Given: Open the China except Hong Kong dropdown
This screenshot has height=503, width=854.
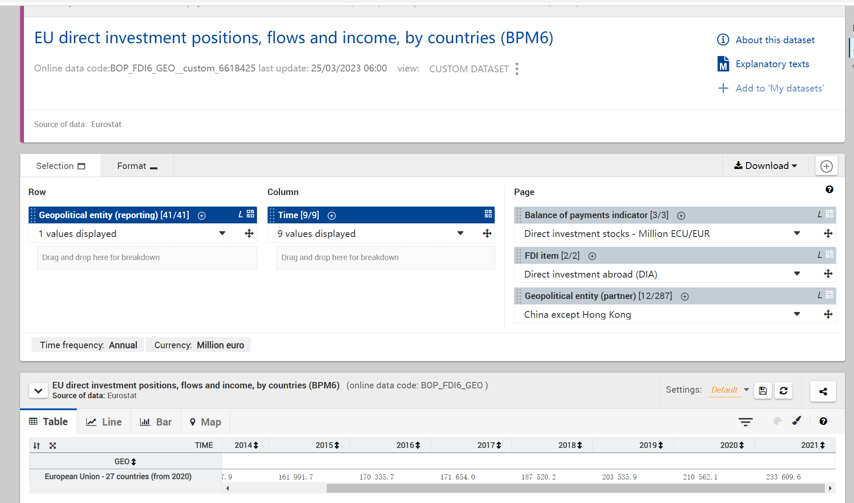Looking at the screenshot, I should (797, 314).
